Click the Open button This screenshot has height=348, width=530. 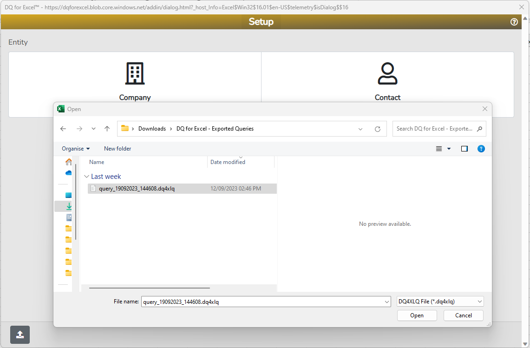click(x=417, y=315)
